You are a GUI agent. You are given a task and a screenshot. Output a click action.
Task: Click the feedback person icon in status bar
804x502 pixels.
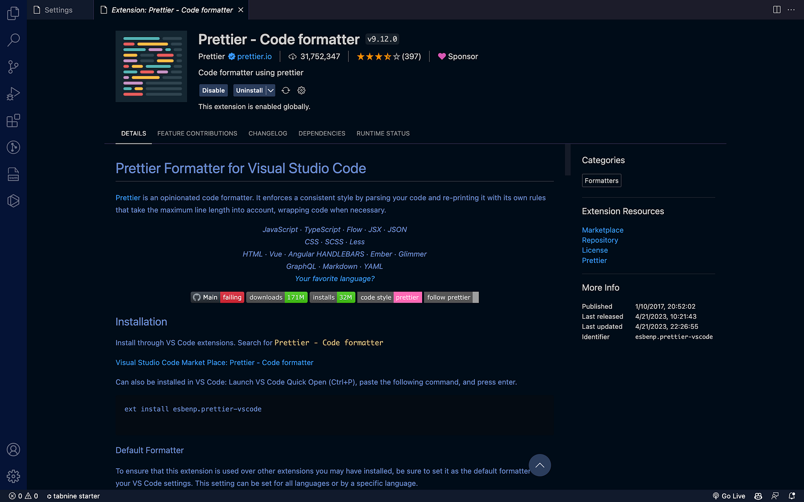775,496
